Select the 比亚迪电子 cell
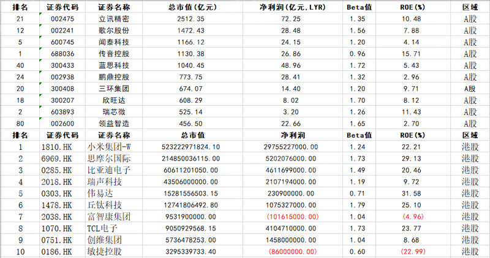Image resolution: width=490 pixels, height=258 pixels. 114,170
